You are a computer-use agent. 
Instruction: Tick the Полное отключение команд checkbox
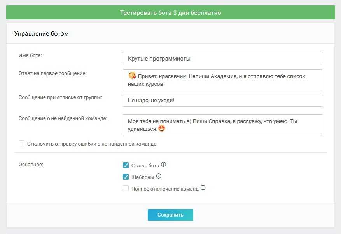click(126, 189)
